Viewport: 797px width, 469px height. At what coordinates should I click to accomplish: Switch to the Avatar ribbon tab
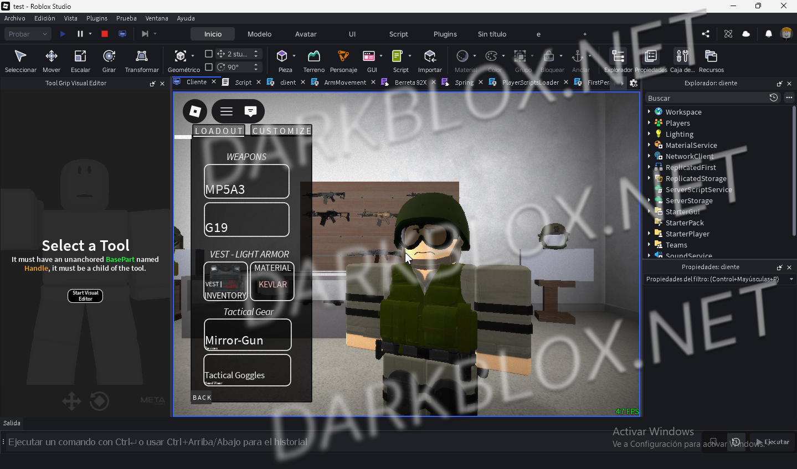coord(306,34)
